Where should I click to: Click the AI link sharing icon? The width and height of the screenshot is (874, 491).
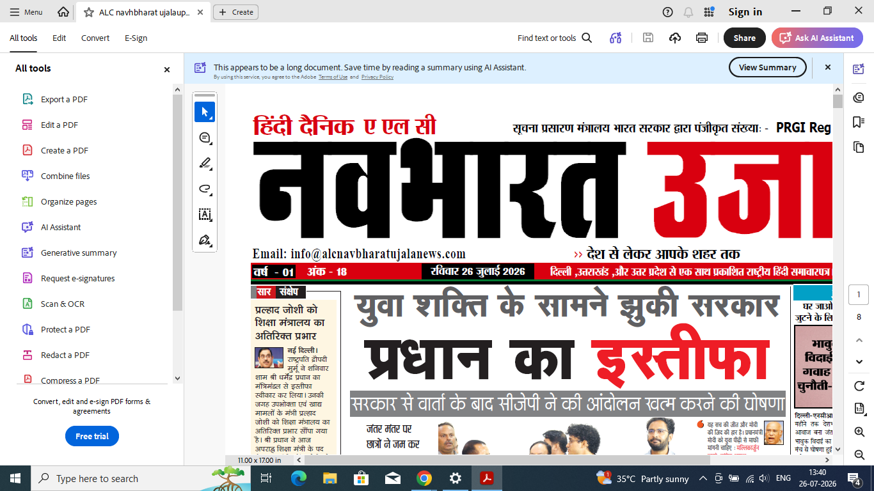coord(616,38)
